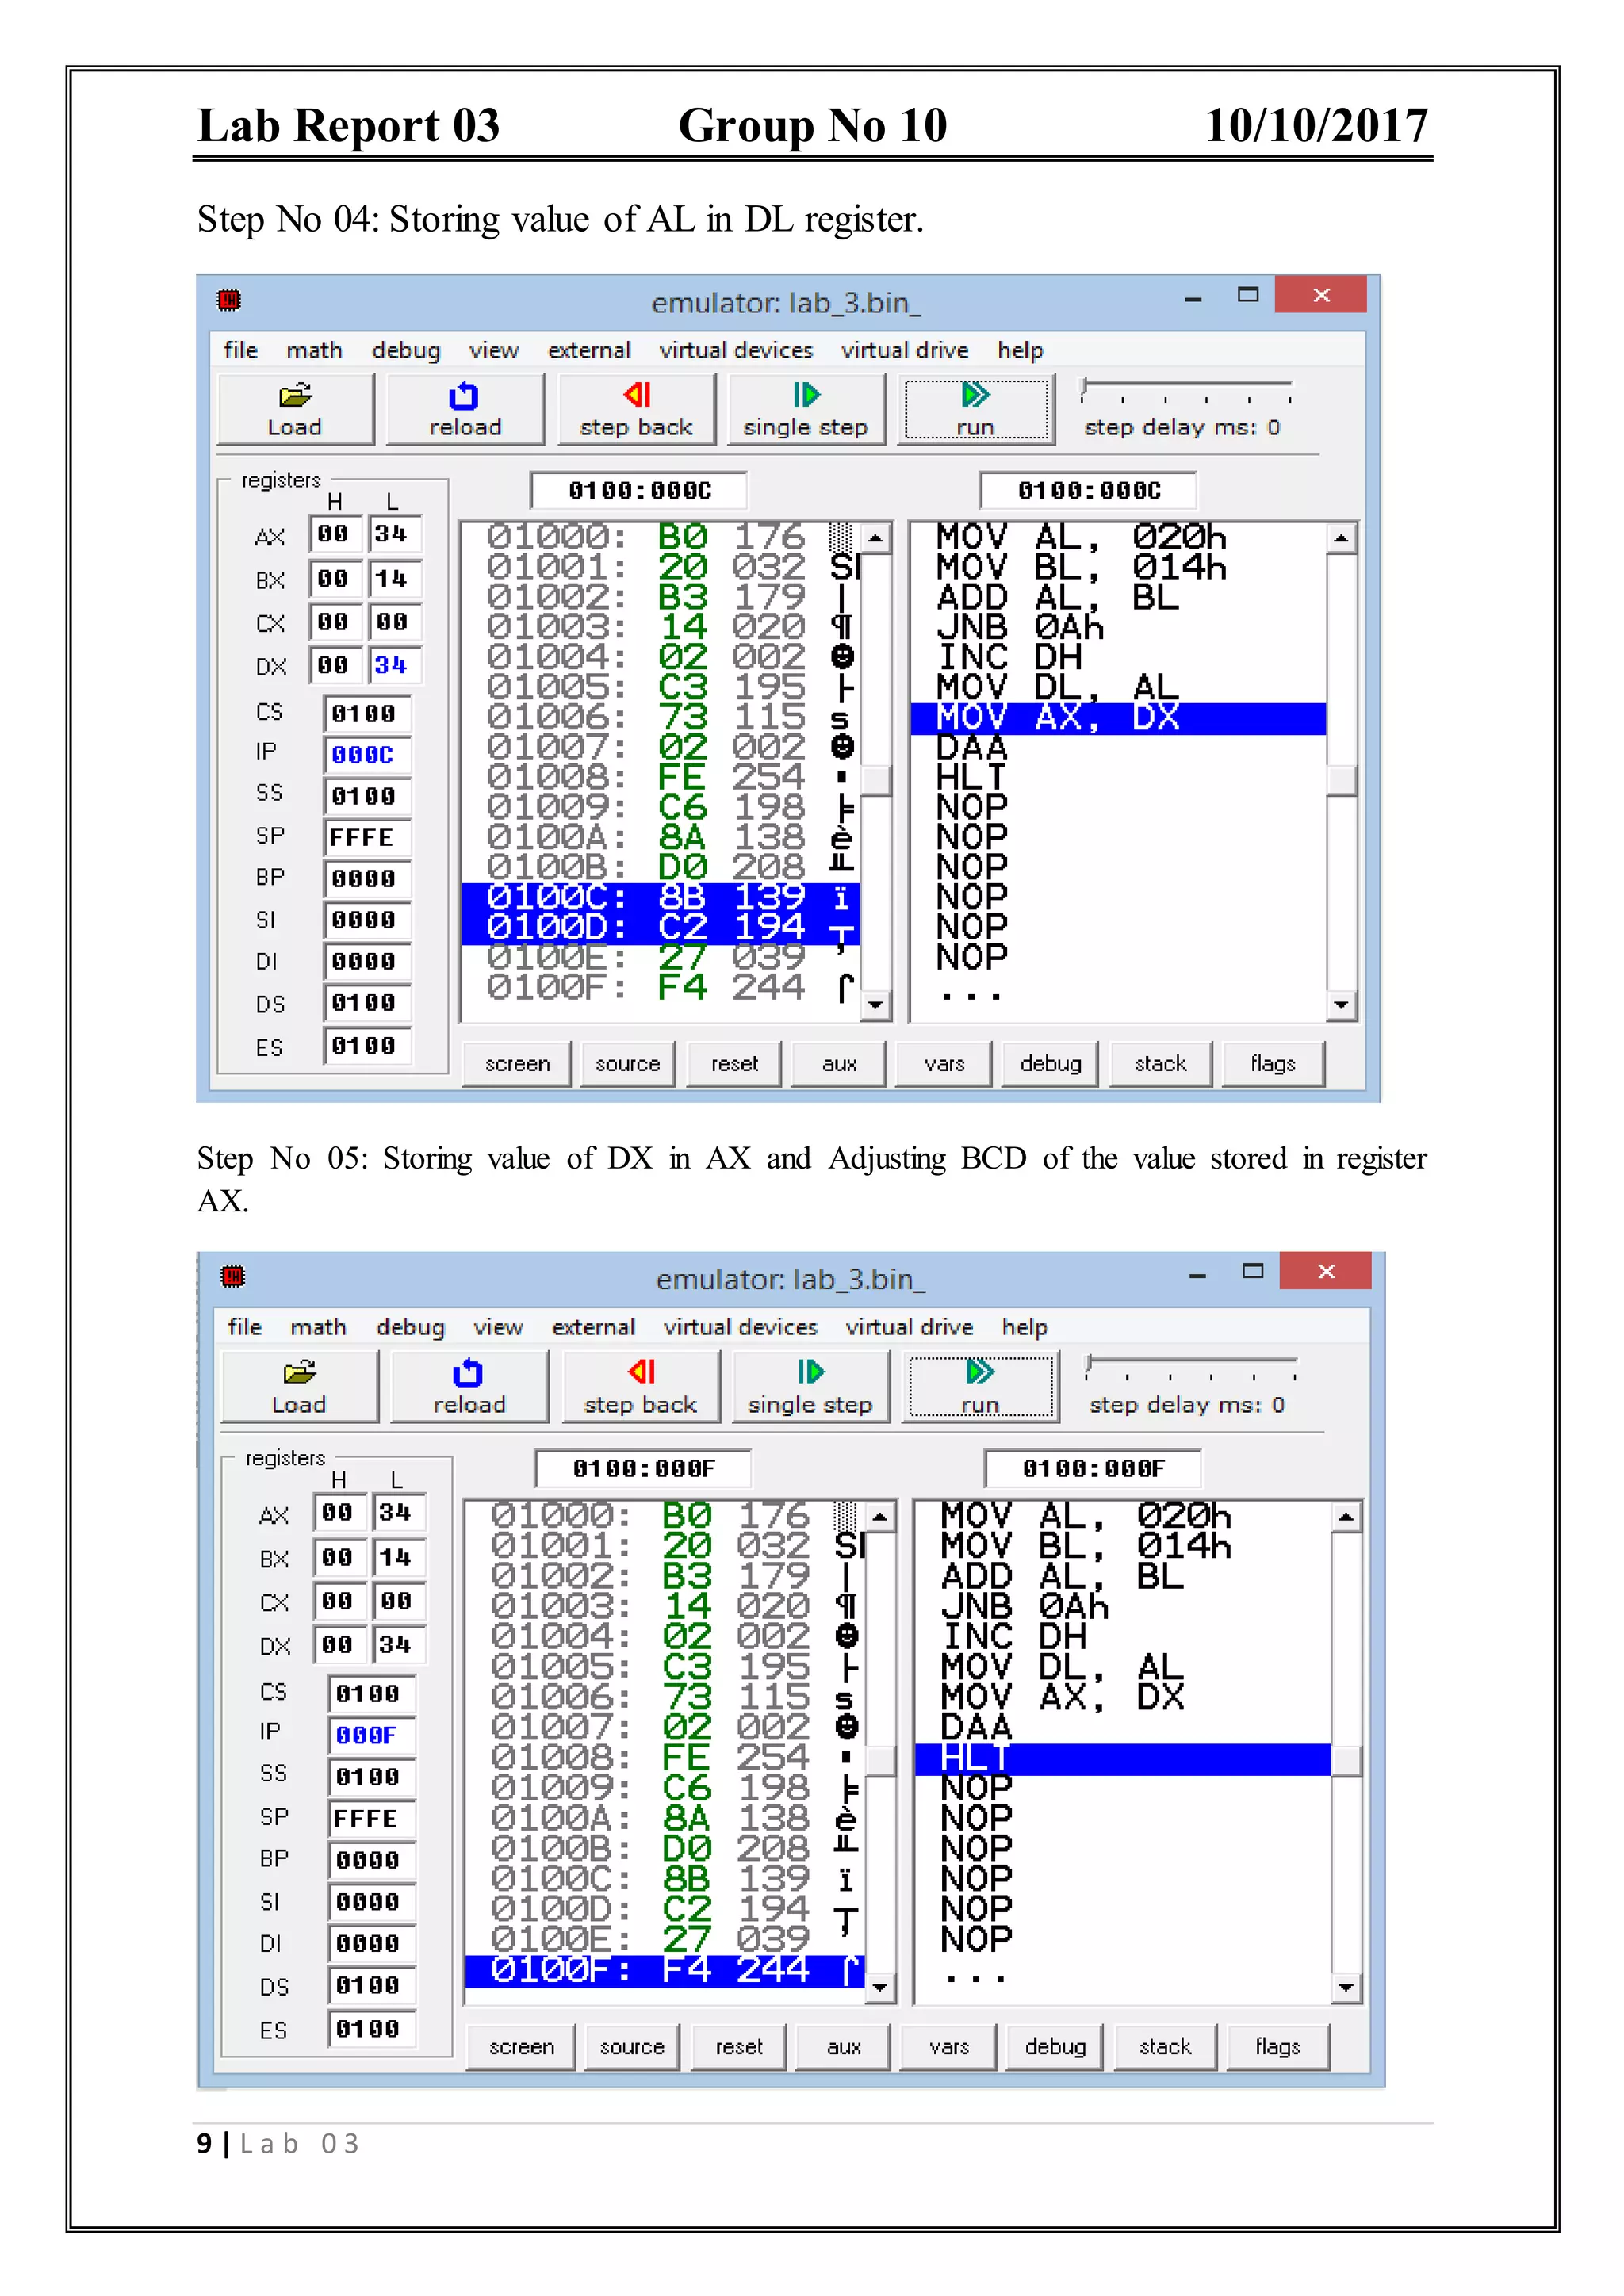Open view menu in upper emulator window

click(494, 350)
